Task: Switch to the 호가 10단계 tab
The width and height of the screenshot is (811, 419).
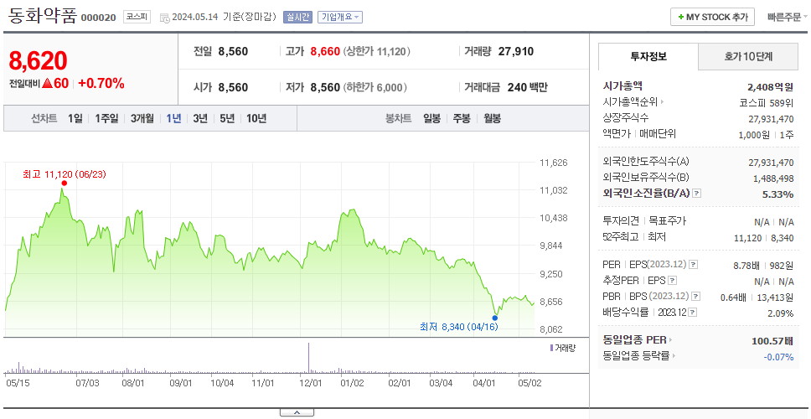Action: pyautogui.click(x=748, y=56)
